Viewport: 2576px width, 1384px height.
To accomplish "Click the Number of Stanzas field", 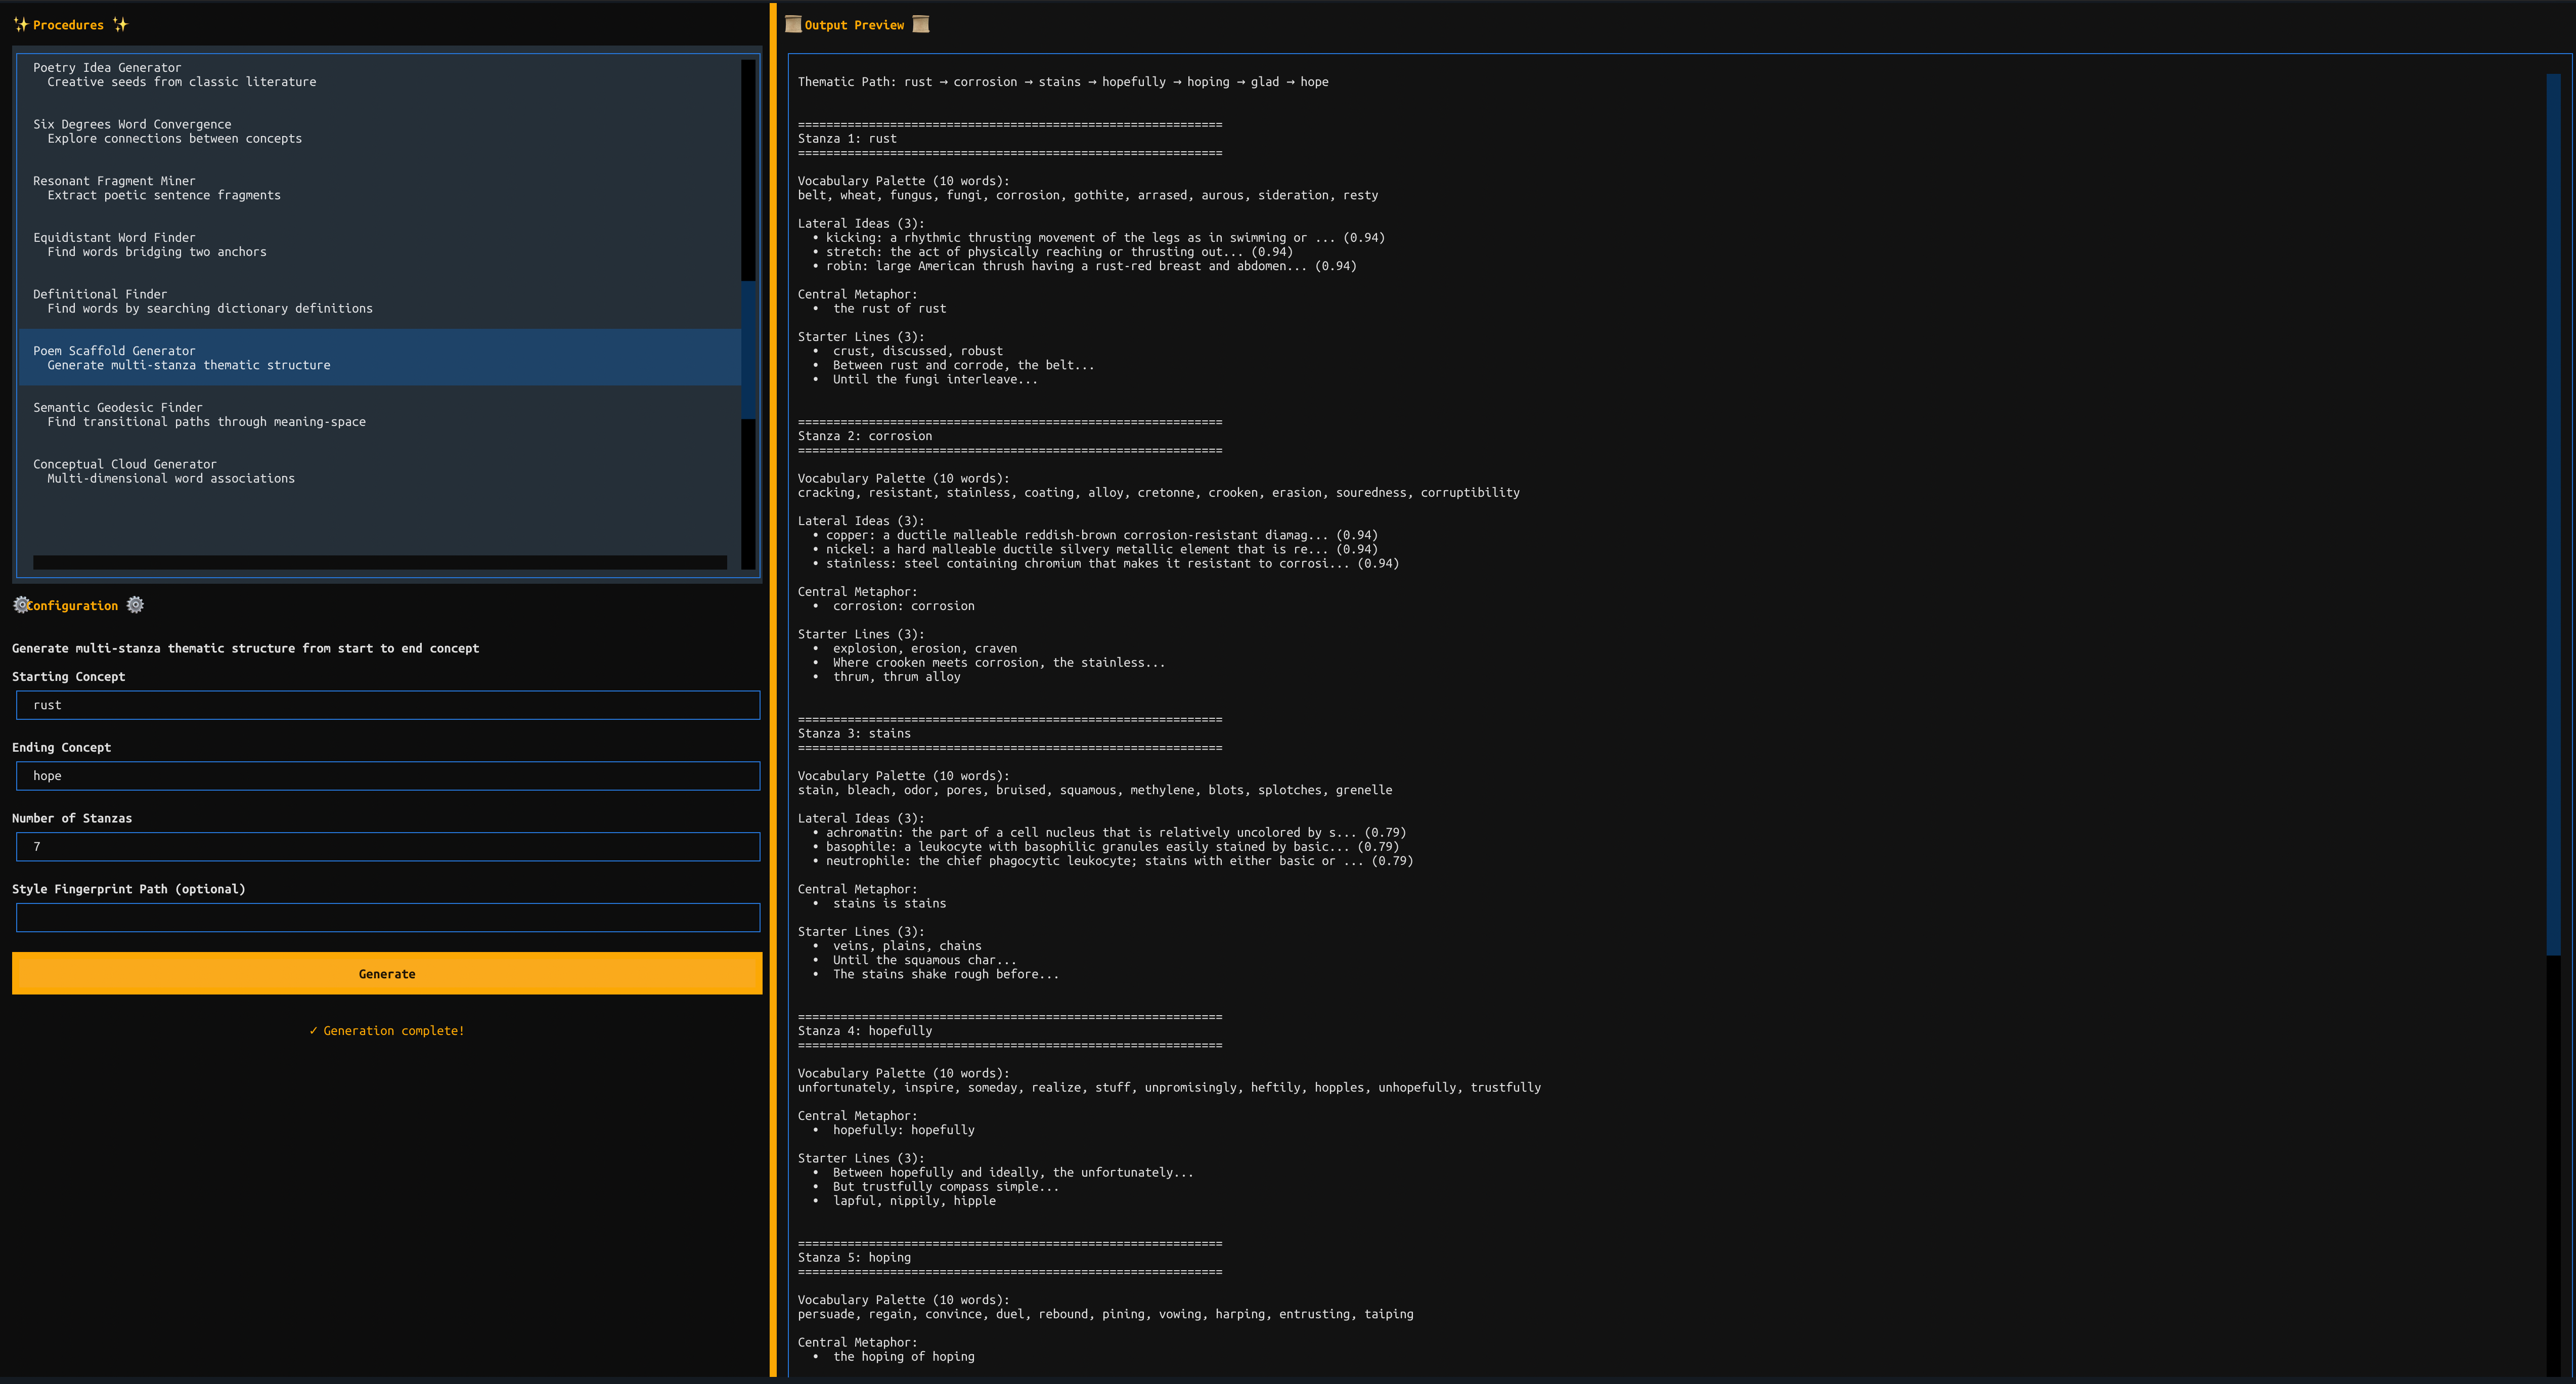I will click(388, 847).
